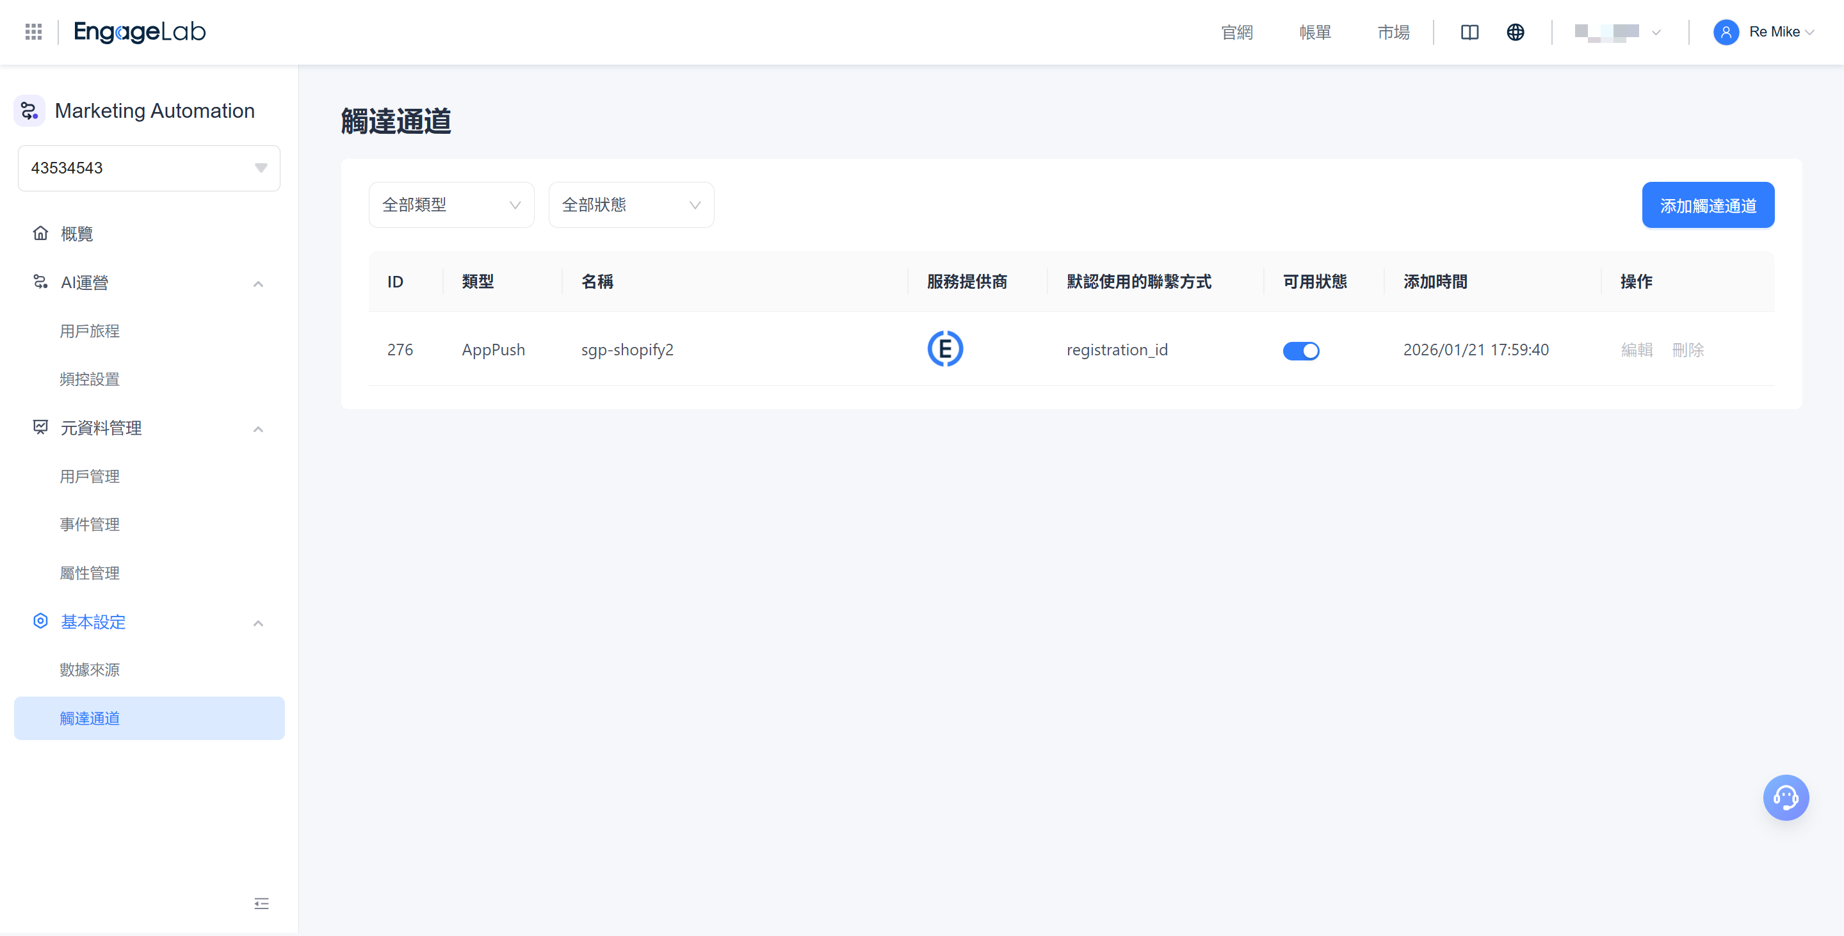Select 官網 in the top menu
The width and height of the screenshot is (1844, 936).
click(x=1237, y=32)
